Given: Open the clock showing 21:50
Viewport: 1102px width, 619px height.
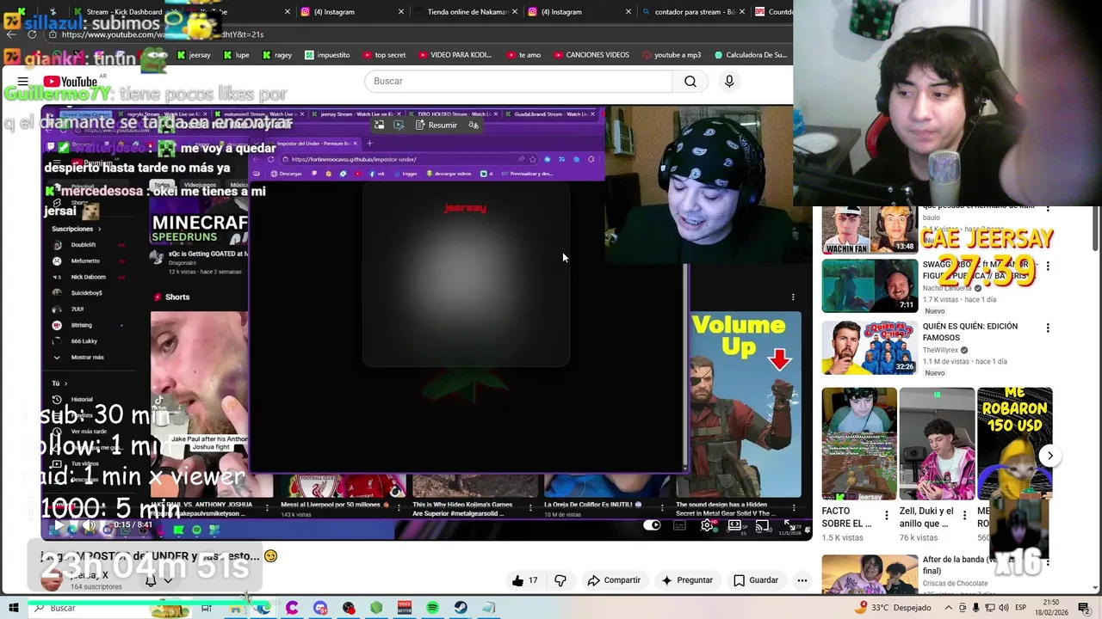Looking at the screenshot, I should [1051, 608].
